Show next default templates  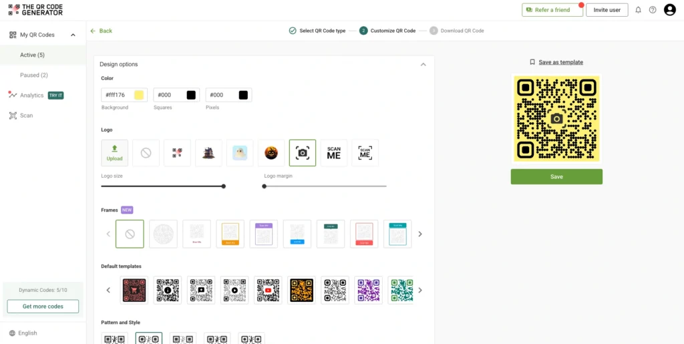point(420,290)
